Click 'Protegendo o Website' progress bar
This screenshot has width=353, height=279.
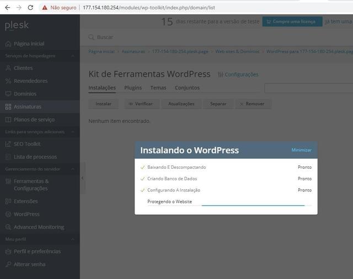[x=229, y=205]
